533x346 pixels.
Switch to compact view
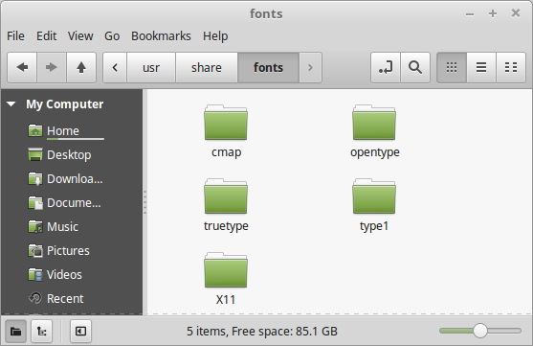pyautogui.click(x=511, y=67)
